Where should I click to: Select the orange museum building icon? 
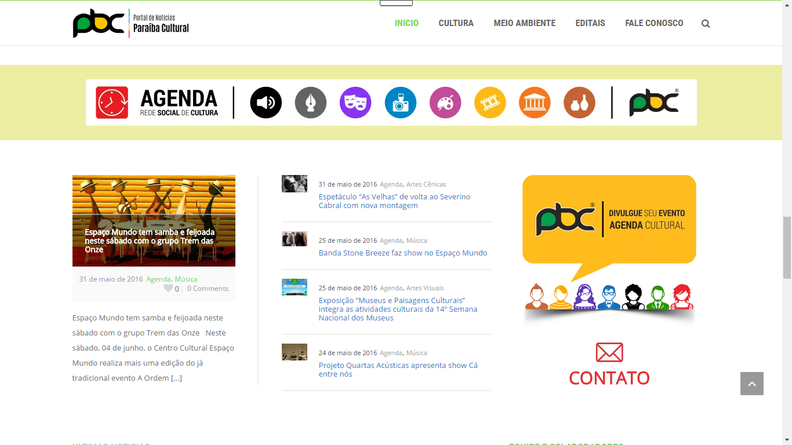click(535, 103)
